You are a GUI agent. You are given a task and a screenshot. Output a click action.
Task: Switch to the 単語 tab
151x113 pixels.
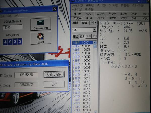(75, 23)
